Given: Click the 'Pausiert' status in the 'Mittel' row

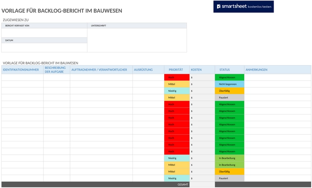Looking at the screenshot, I should click(229, 98).
